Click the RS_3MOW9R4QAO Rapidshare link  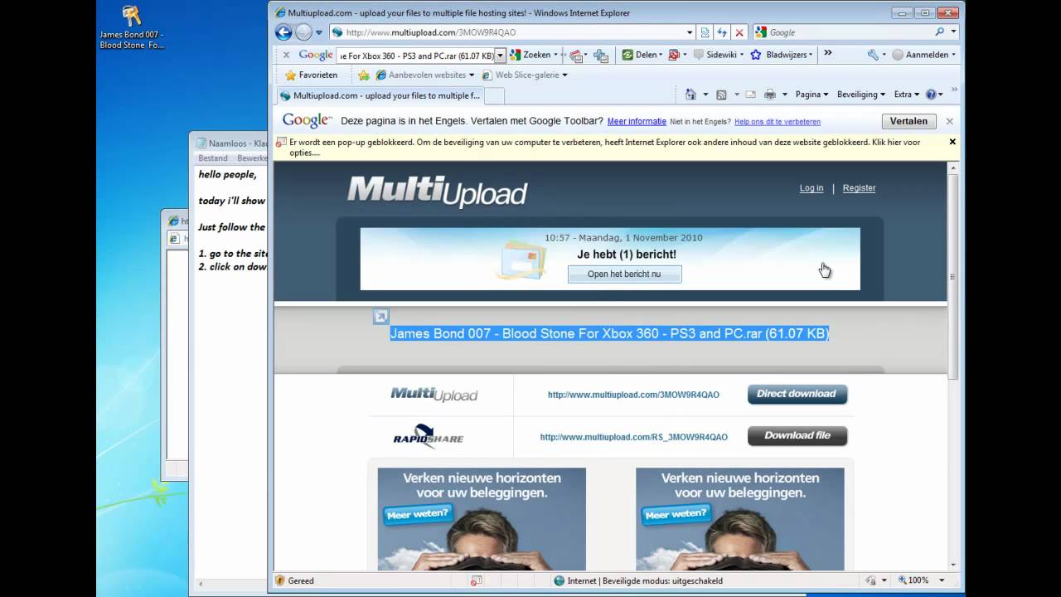pyautogui.click(x=634, y=437)
